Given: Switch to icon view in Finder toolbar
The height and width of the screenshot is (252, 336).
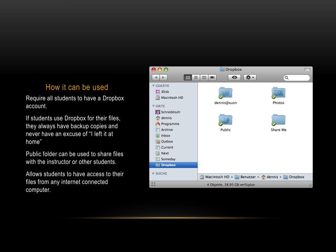Looking at the screenshot, I should (188, 77).
